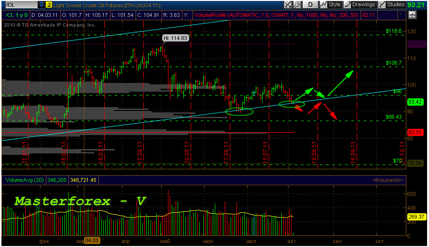The image size is (429, 247).
Task: Click the L: 101.54 low value
Action: tap(123, 15)
